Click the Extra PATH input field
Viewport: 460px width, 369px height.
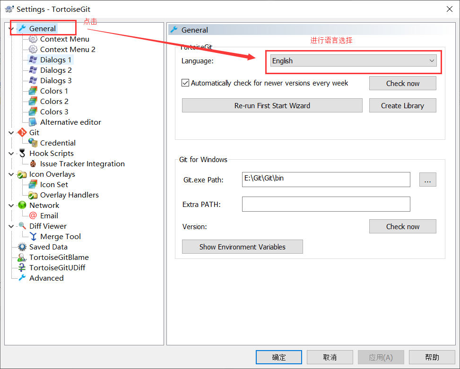[x=326, y=204]
